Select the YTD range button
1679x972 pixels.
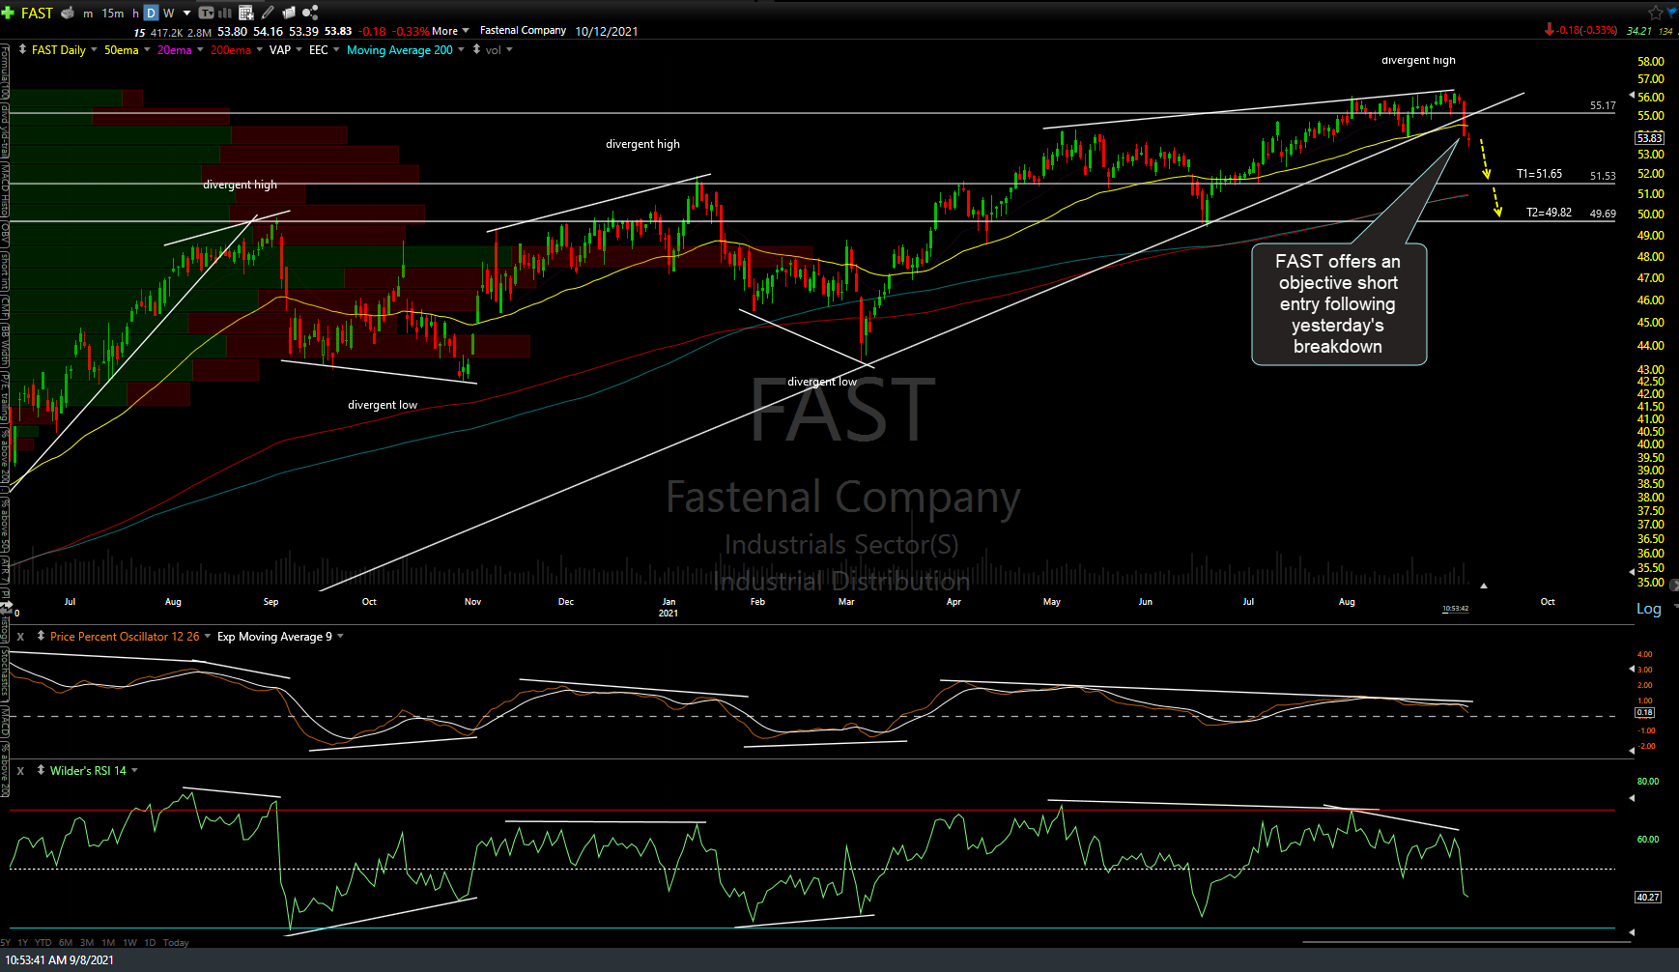coord(43,942)
